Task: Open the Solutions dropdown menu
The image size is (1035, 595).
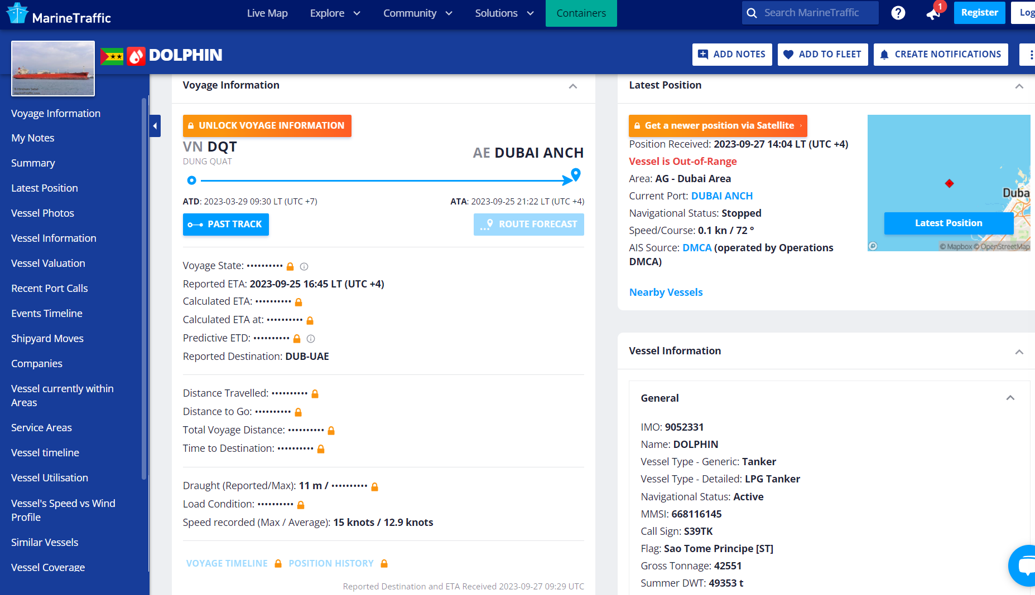Action: (504, 13)
